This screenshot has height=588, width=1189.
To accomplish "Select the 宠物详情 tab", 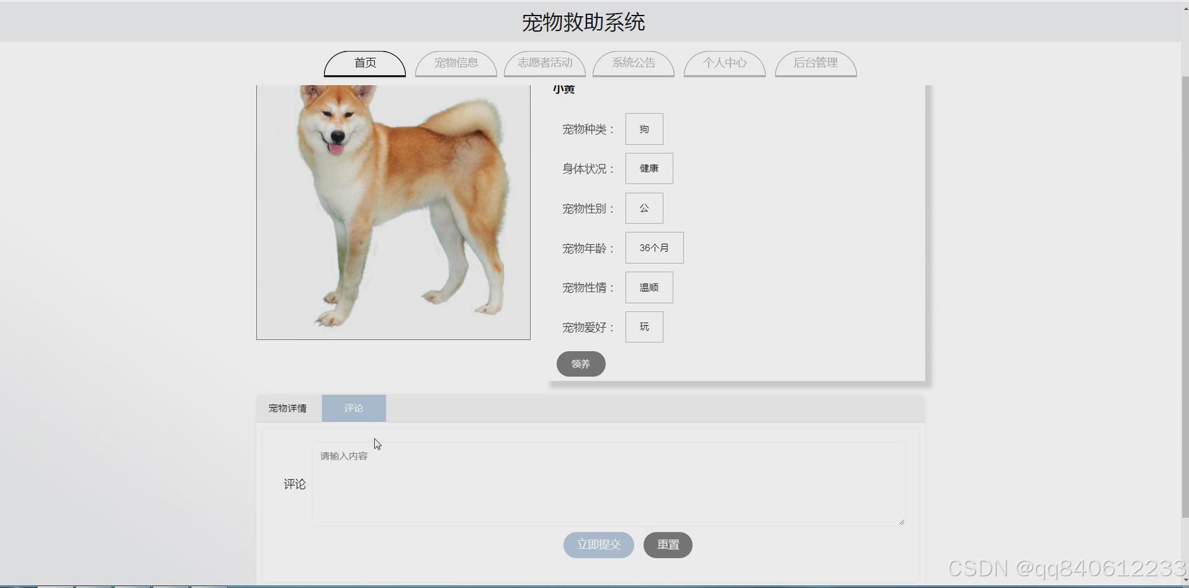I will (288, 408).
